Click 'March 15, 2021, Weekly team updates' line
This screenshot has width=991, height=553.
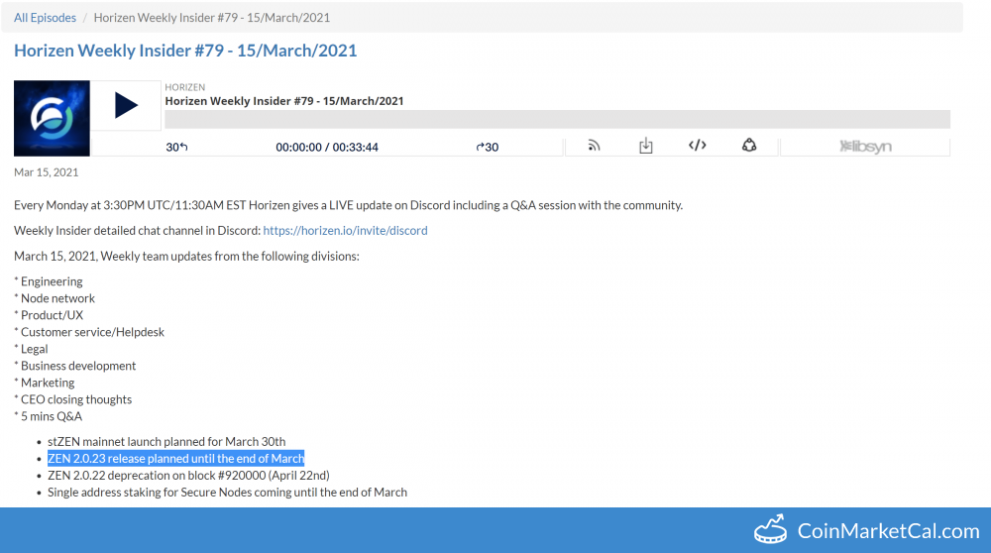(186, 256)
